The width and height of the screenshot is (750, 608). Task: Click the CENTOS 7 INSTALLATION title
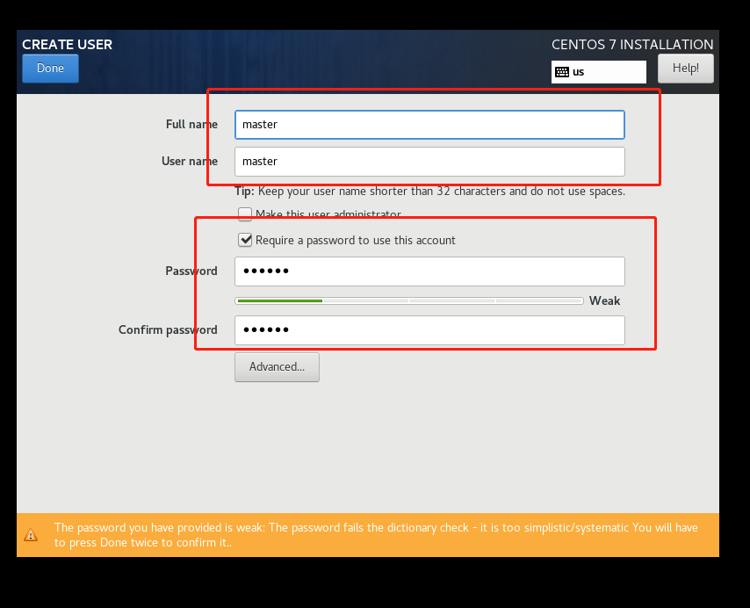[632, 45]
